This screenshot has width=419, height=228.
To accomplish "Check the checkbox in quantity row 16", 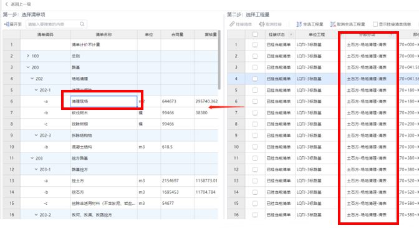I will (x=255, y=215).
